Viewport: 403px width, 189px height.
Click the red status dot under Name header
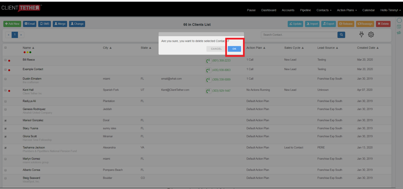(24, 52)
